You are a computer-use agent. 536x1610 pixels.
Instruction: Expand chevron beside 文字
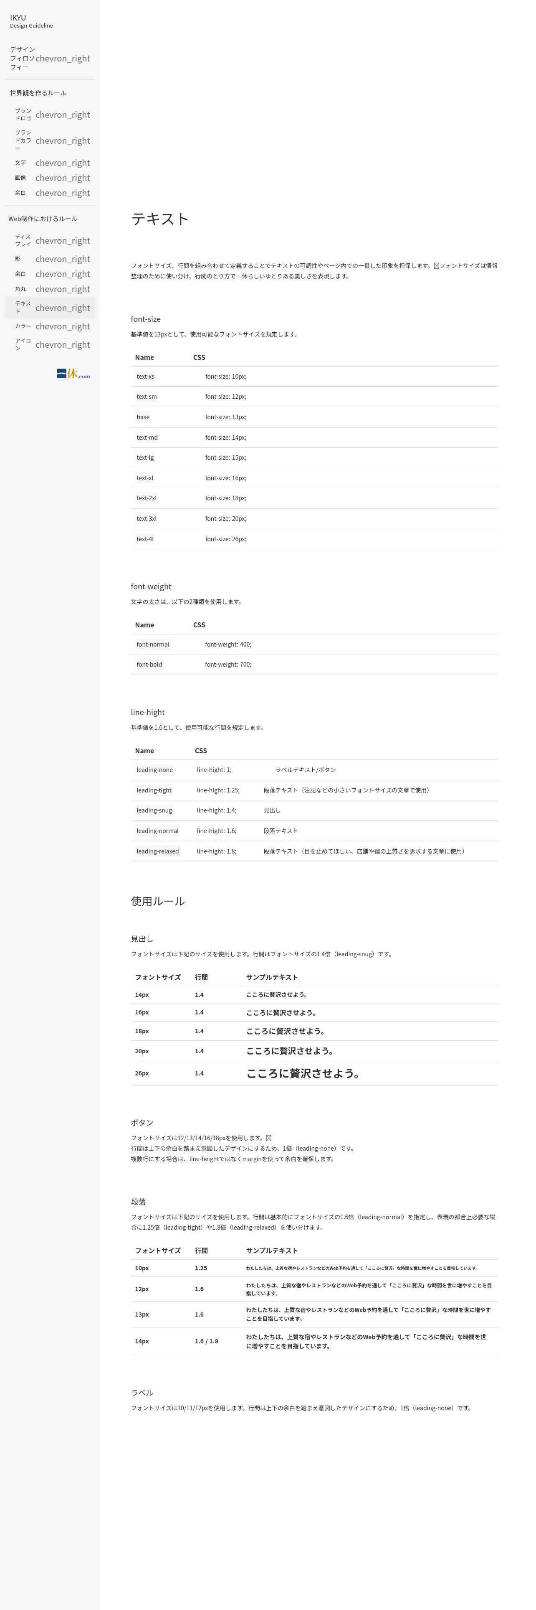pos(62,163)
